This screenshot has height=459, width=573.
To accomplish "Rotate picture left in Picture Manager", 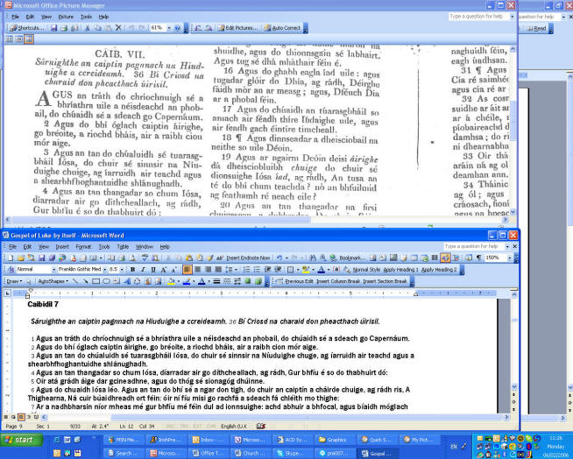I will pos(198,28).
